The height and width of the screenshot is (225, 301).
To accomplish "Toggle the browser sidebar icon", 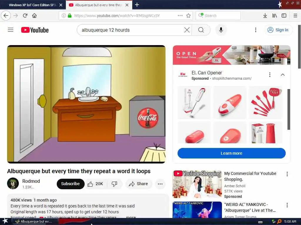I will pyautogui.click(x=284, y=16).
